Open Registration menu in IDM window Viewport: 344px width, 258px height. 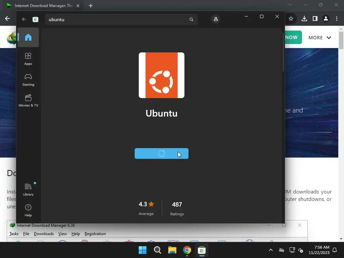click(x=95, y=234)
